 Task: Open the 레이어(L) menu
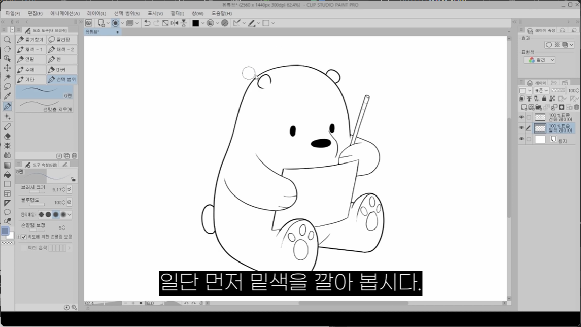pos(96,13)
